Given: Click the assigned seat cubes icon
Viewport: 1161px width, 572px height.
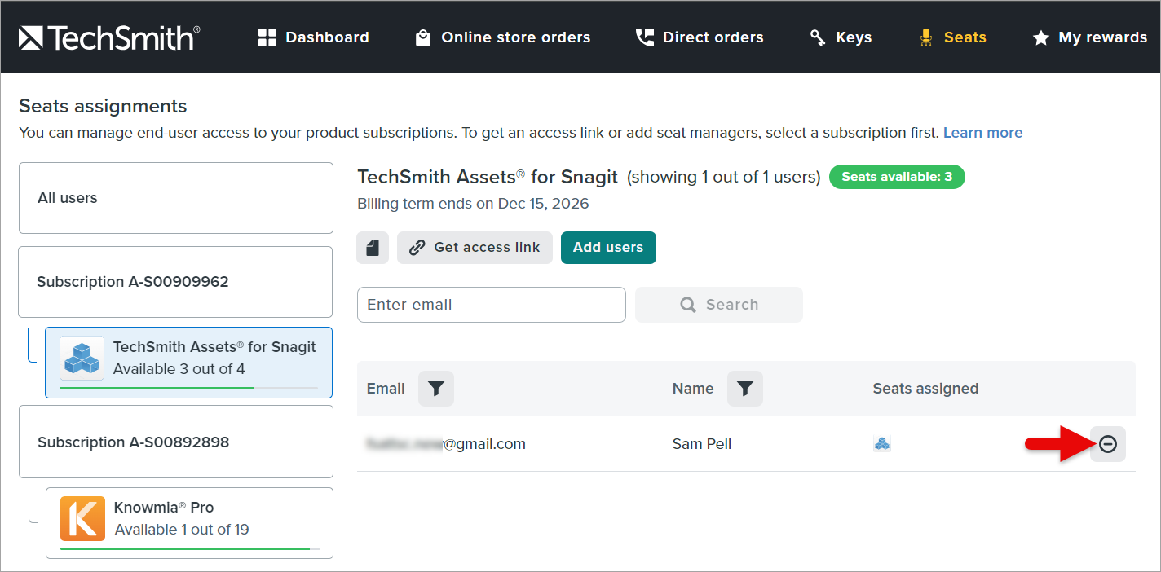Looking at the screenshot, I should point(881,444).
